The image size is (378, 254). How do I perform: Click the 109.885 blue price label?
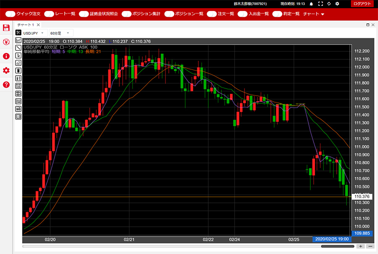(362, 233)
